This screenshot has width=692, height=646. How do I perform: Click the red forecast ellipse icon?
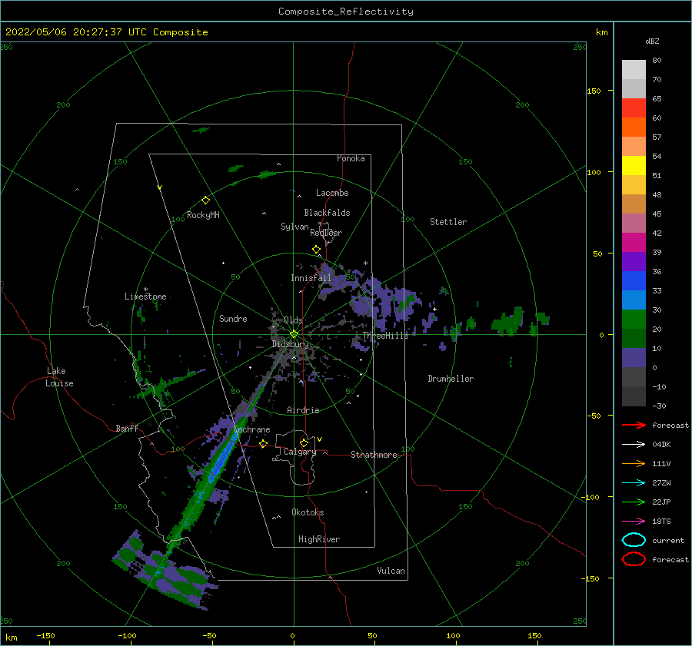[634, 559]
